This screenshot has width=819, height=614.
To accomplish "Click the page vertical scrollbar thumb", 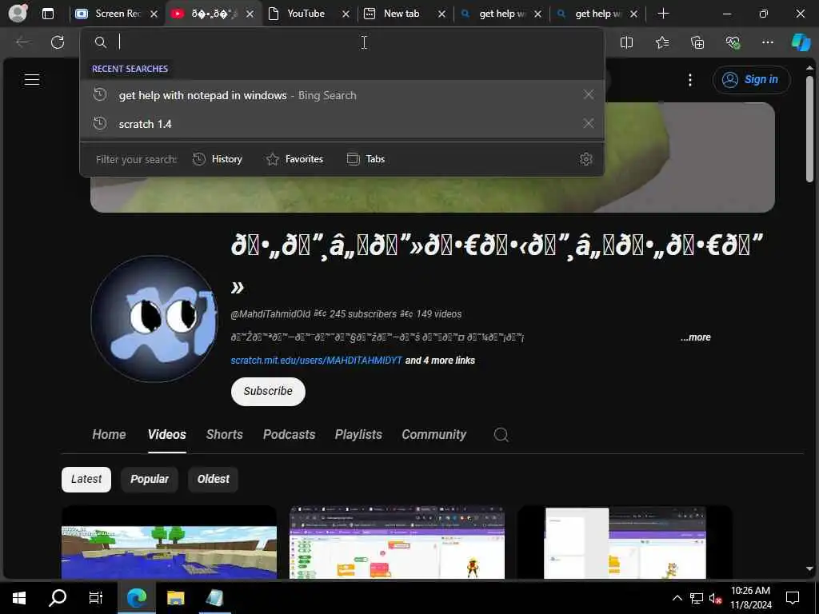I will click(x=809, y=129).
